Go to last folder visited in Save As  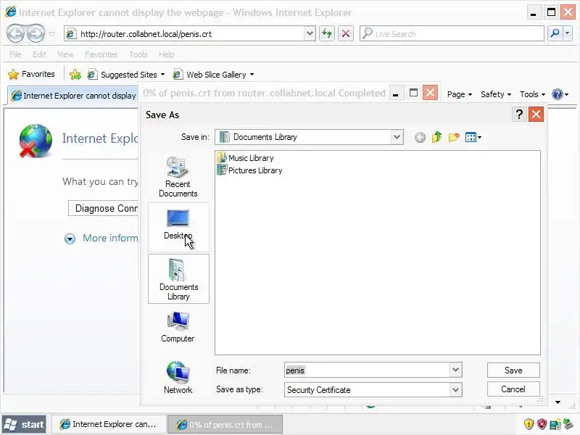coord(420,138)
